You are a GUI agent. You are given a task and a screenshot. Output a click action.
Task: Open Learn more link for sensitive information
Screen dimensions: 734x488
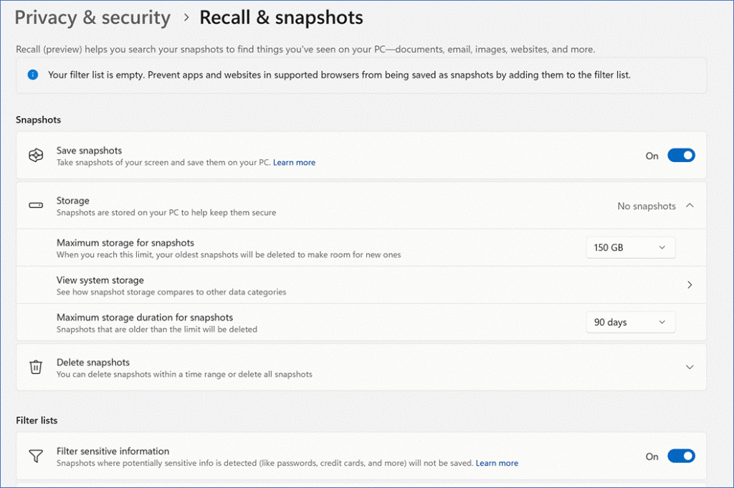pos(497,463)
